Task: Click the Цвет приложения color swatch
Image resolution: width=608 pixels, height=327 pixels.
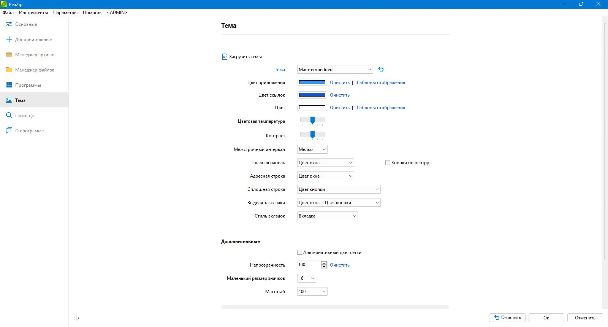Action: [x=312, y=82]
